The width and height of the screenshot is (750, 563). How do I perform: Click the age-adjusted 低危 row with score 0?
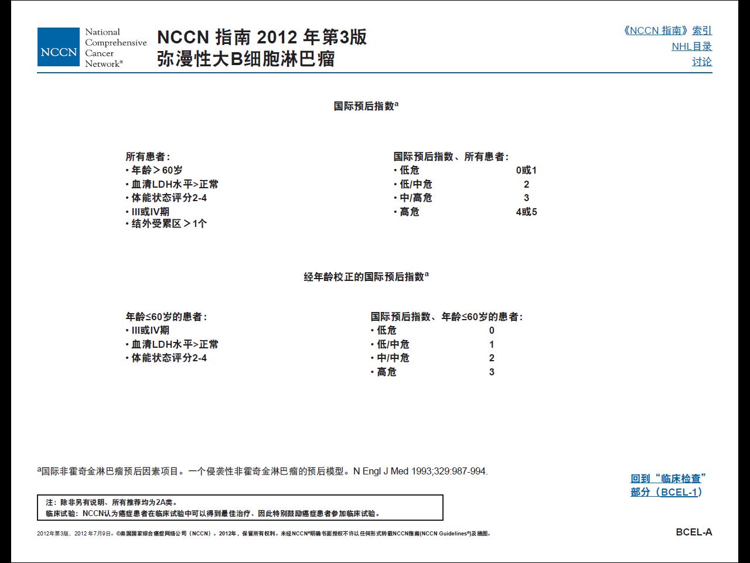432,330
